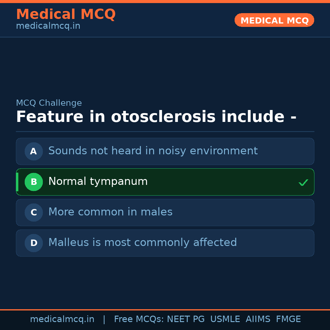330x330 pixels.
Task: Collapse the highlighted answer B card
Action: pos(165,182)
